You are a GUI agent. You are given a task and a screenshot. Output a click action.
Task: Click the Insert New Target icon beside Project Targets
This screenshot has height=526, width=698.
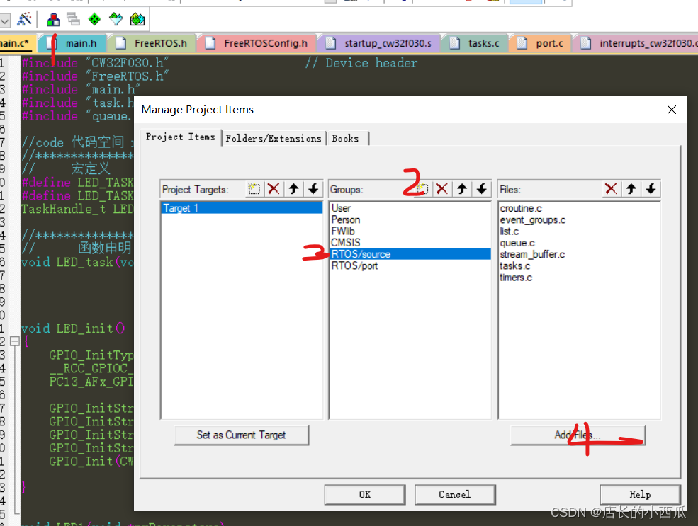pos(254,189)
